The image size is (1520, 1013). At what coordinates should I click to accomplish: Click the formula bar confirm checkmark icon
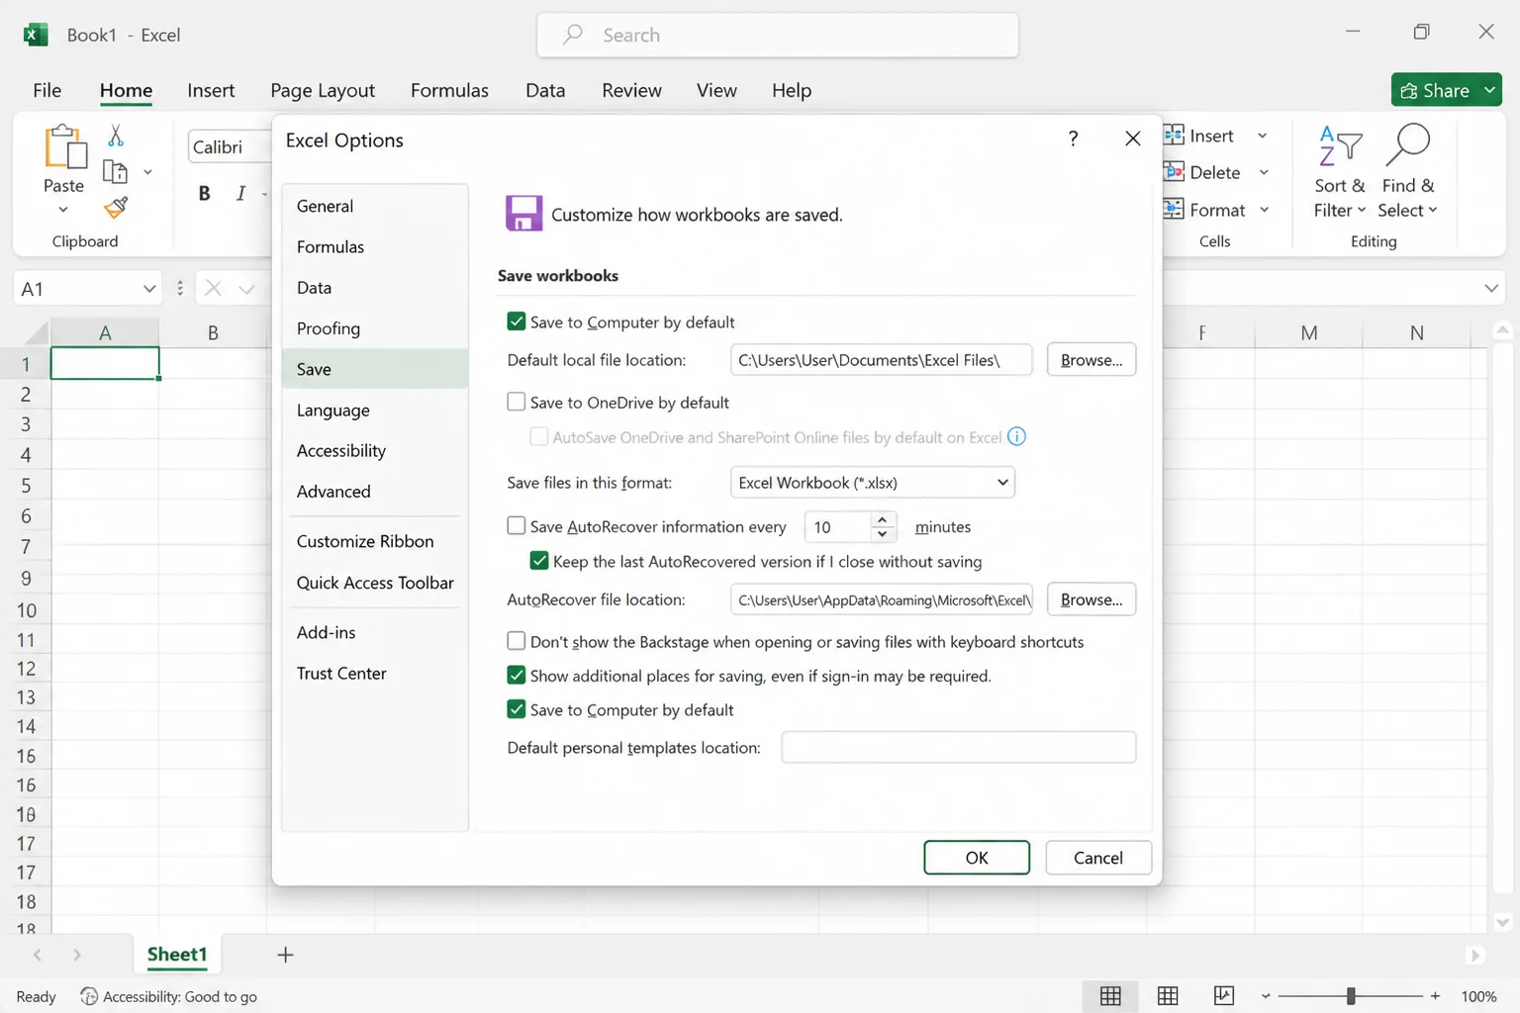point(246,289)
